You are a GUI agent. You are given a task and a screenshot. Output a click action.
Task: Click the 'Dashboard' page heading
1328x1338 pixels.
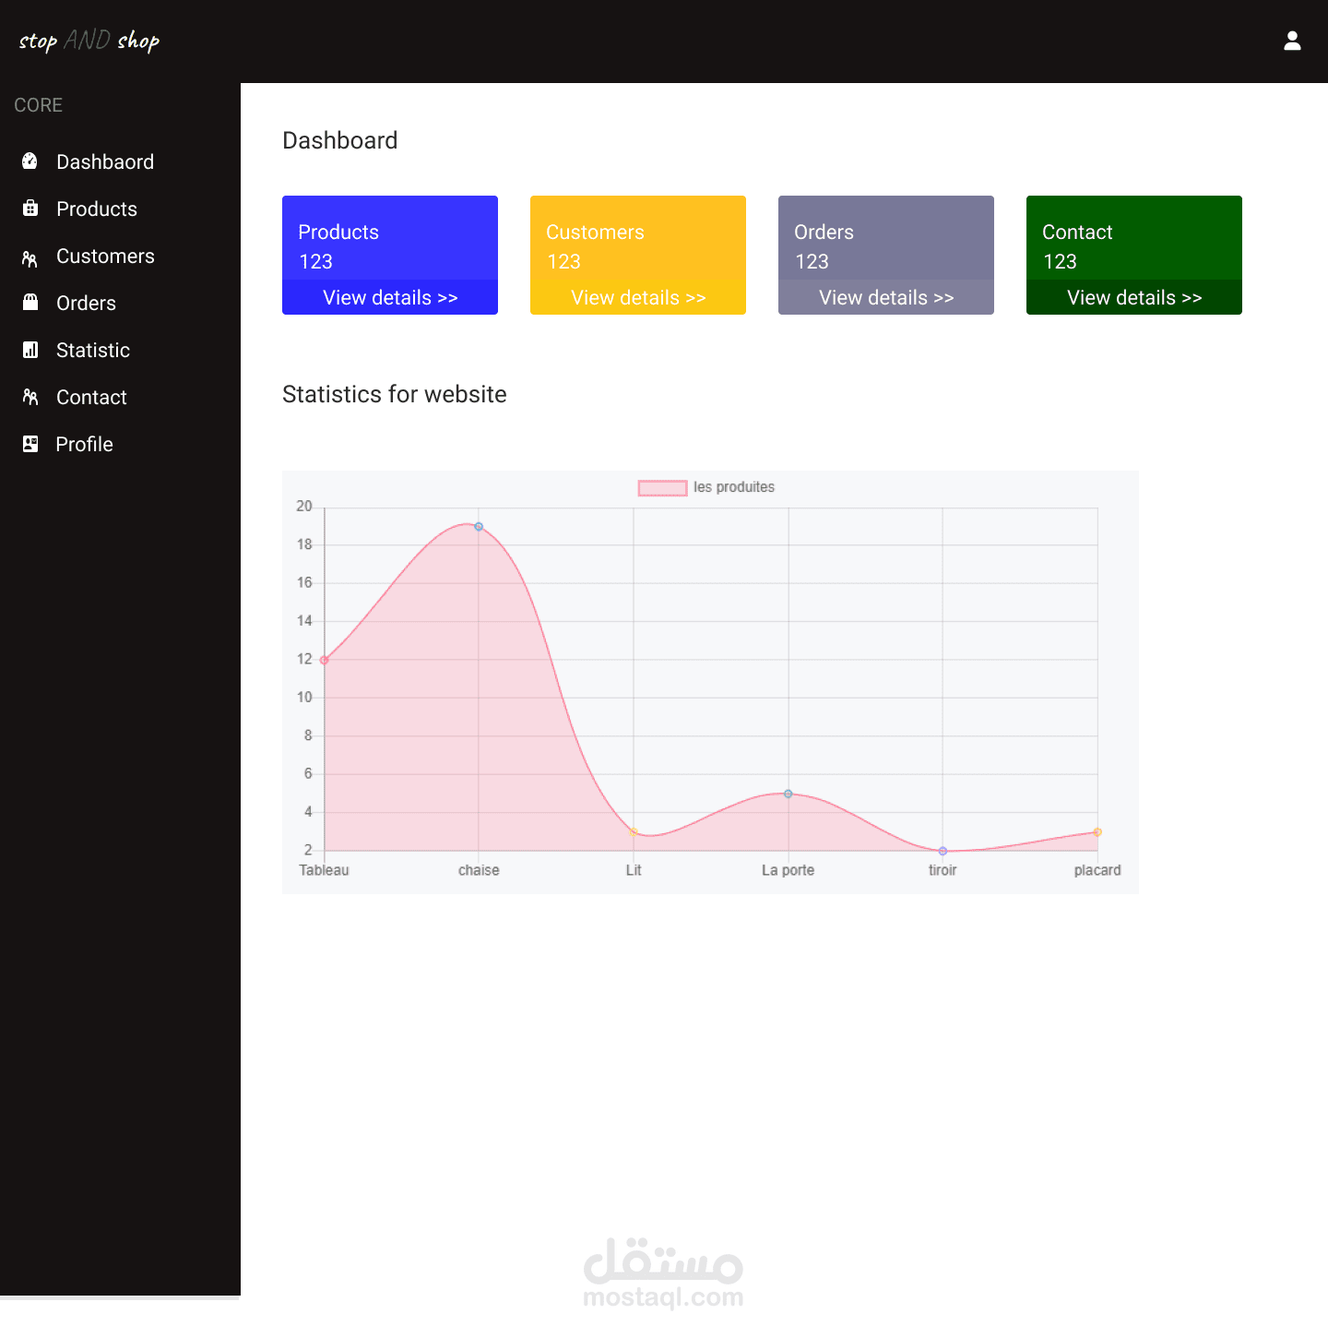[x=340, y=140]
